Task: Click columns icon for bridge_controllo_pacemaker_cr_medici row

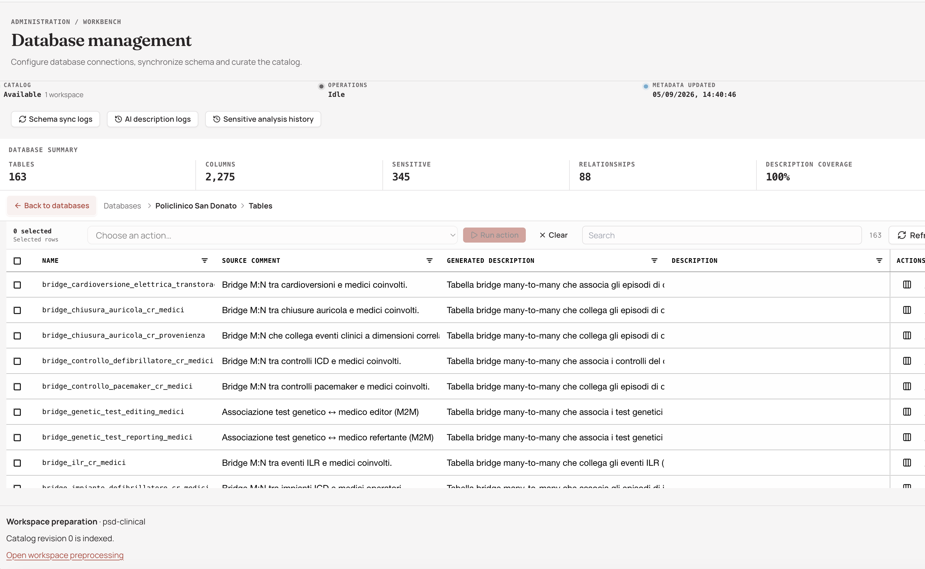Action: click(907, 386)
